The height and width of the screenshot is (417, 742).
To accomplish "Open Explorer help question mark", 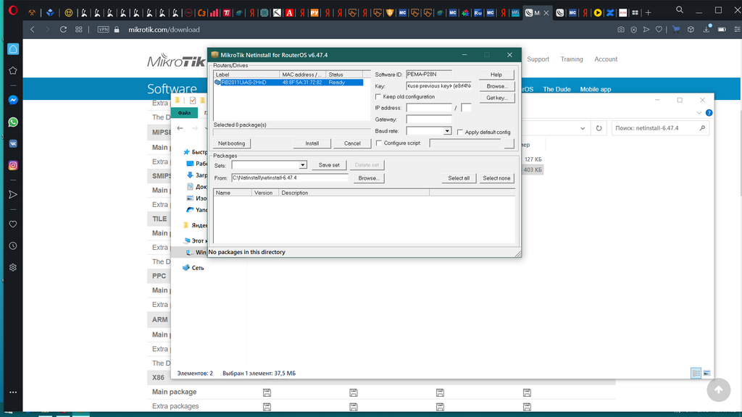I will [709, 113].
